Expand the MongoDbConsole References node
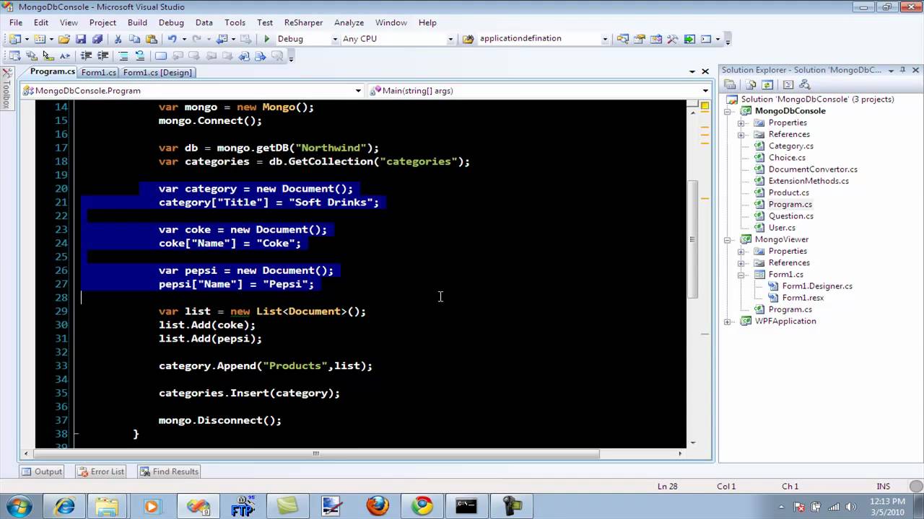 click(x=741, y=134)
